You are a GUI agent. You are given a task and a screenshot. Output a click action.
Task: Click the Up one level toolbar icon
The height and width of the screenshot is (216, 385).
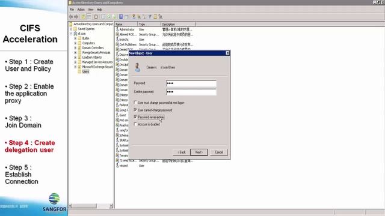(83, 17)
